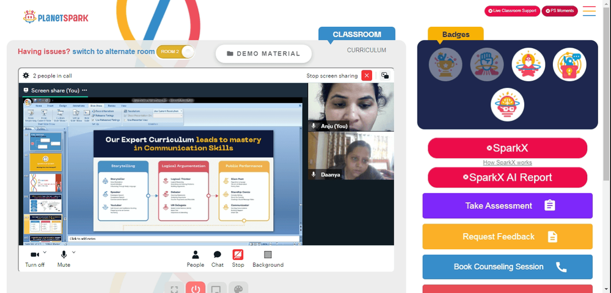
Task: Select the Screen share (You) tab
Action: 55,90
